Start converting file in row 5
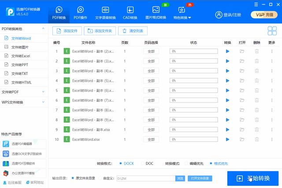 227,90
